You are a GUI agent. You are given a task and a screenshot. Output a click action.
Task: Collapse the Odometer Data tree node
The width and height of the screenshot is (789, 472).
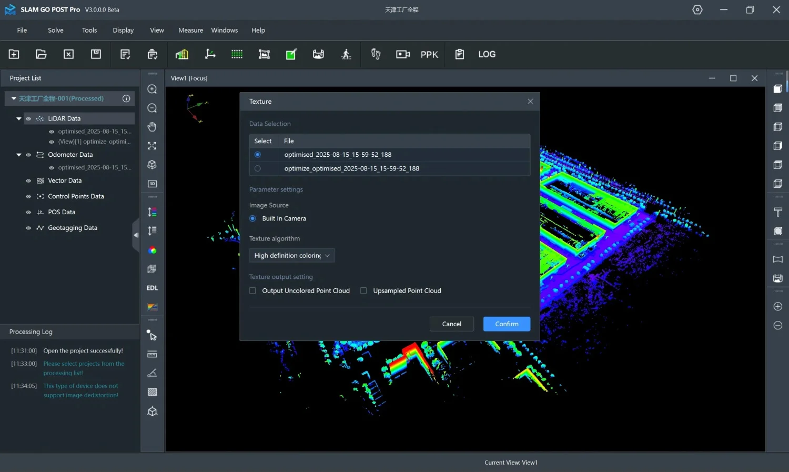click(x=19, y=155)
